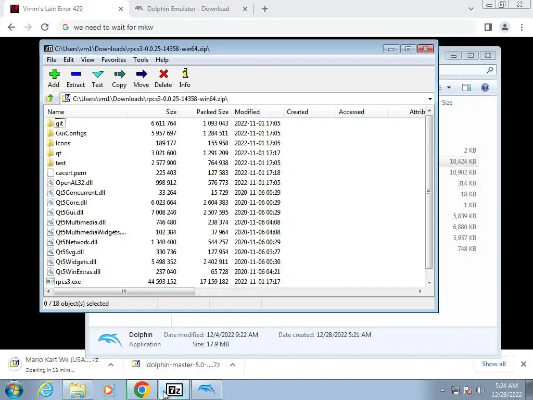Click the volume icon in system tray

(480, 390)
